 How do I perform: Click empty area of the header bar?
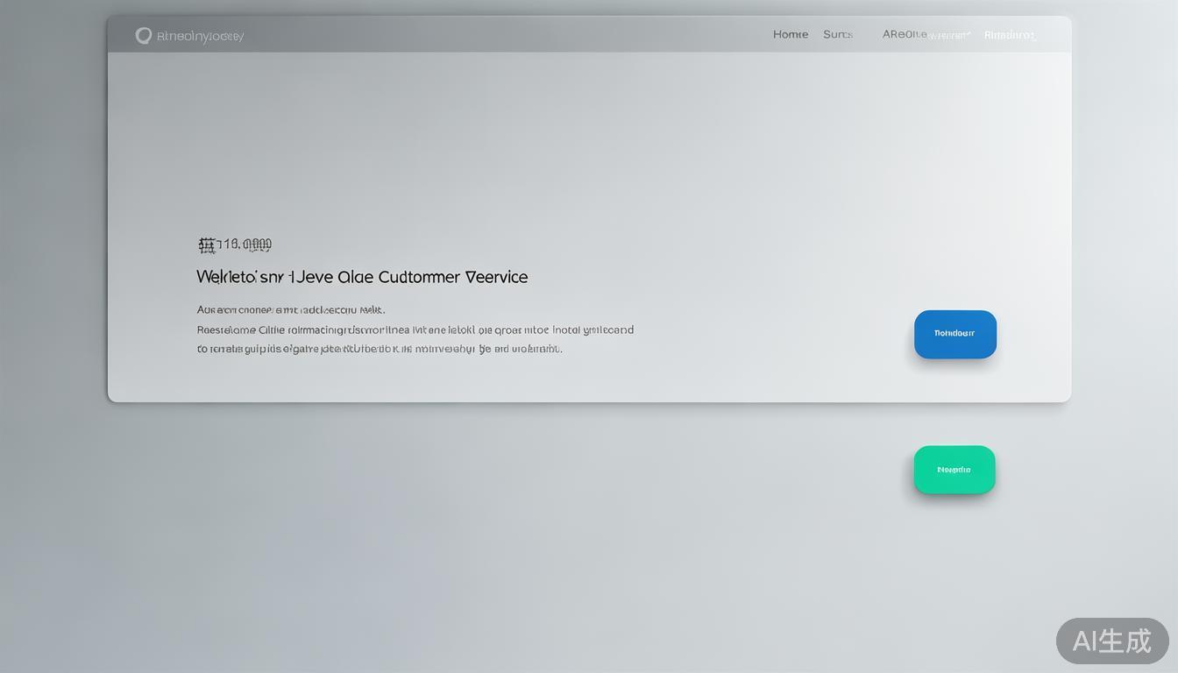[508, 35]
